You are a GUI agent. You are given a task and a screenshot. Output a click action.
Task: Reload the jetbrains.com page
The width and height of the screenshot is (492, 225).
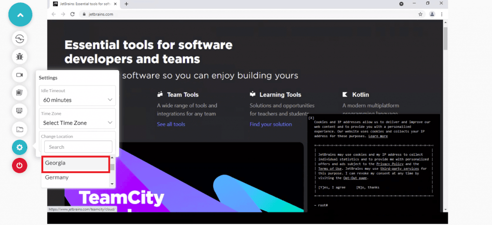pyautogui.click(x=73, y=14)
